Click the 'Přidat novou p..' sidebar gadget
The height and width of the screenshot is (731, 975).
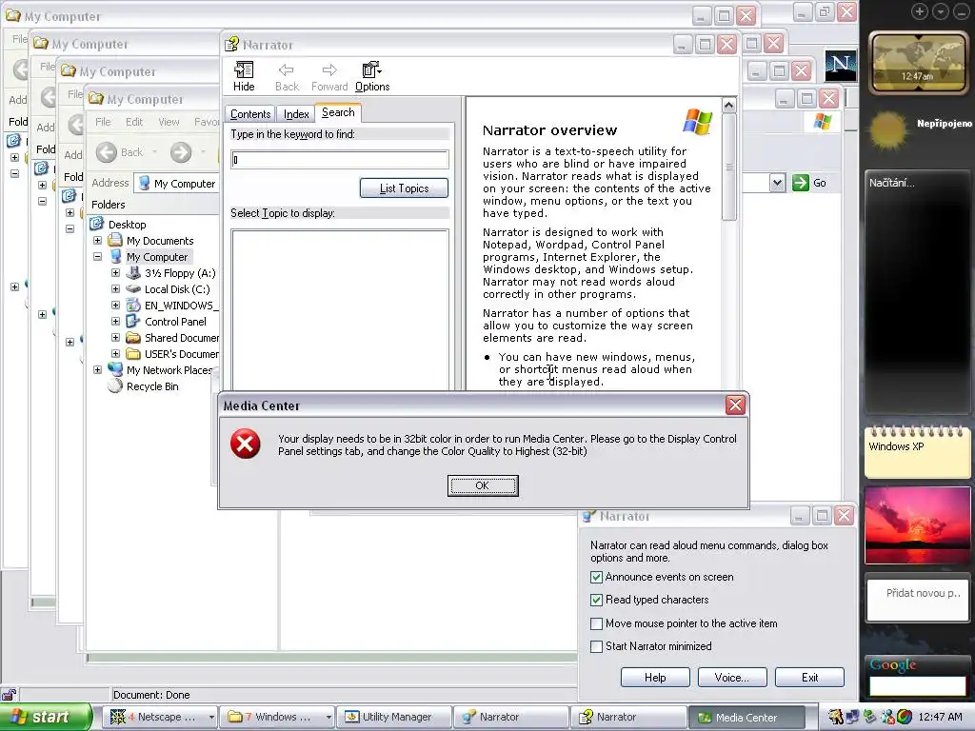point(918,599)
